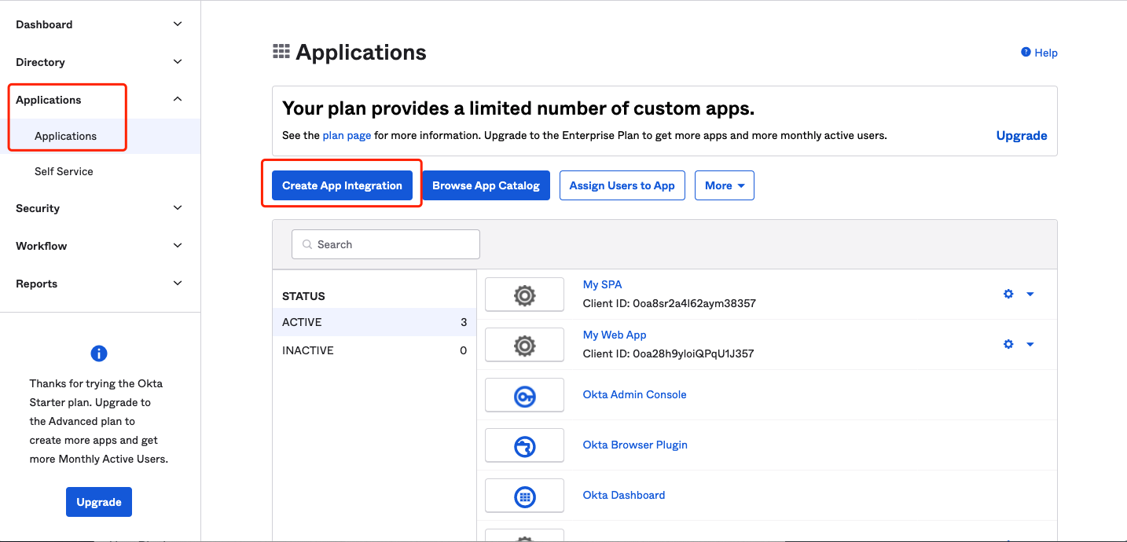Viewport: 1127px width, 542px height.
Task: Open the Okta Dashboard link
Action: coord(624,495)
